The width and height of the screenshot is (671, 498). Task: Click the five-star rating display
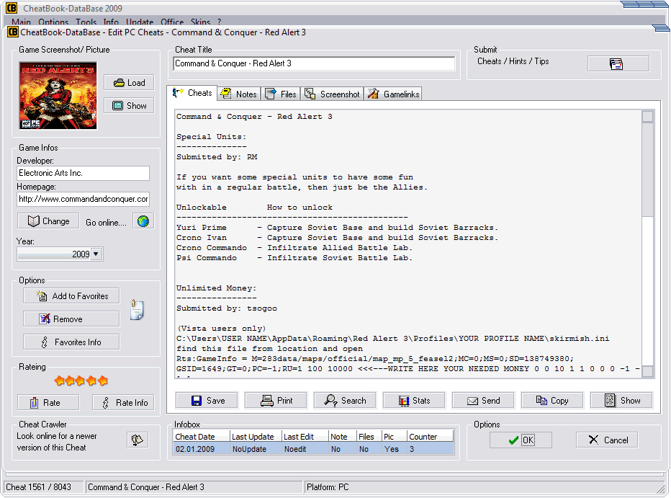[81, 381]
